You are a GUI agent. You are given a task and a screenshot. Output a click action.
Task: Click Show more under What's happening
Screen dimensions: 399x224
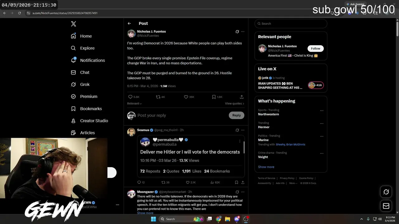[266, 167]
